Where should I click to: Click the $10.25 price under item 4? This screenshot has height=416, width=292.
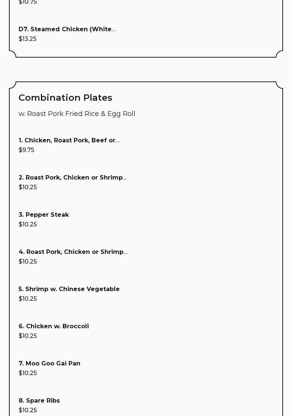28,261
